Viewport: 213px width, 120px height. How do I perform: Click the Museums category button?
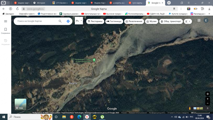coord(151,21)
